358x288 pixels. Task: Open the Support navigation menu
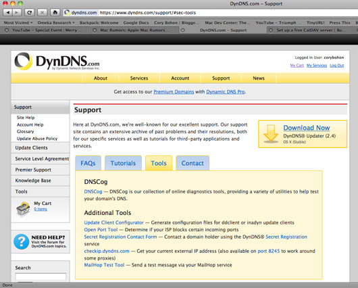point(221,78)
